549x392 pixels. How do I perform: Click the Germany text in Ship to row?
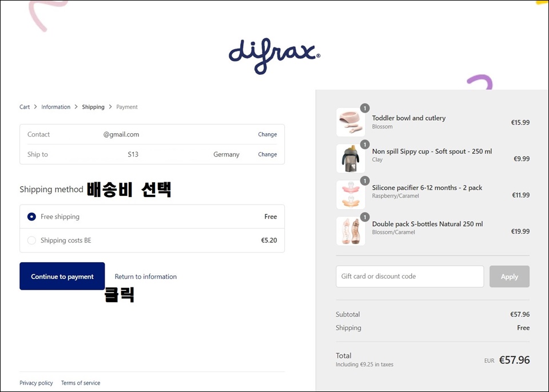coord(226,154)
